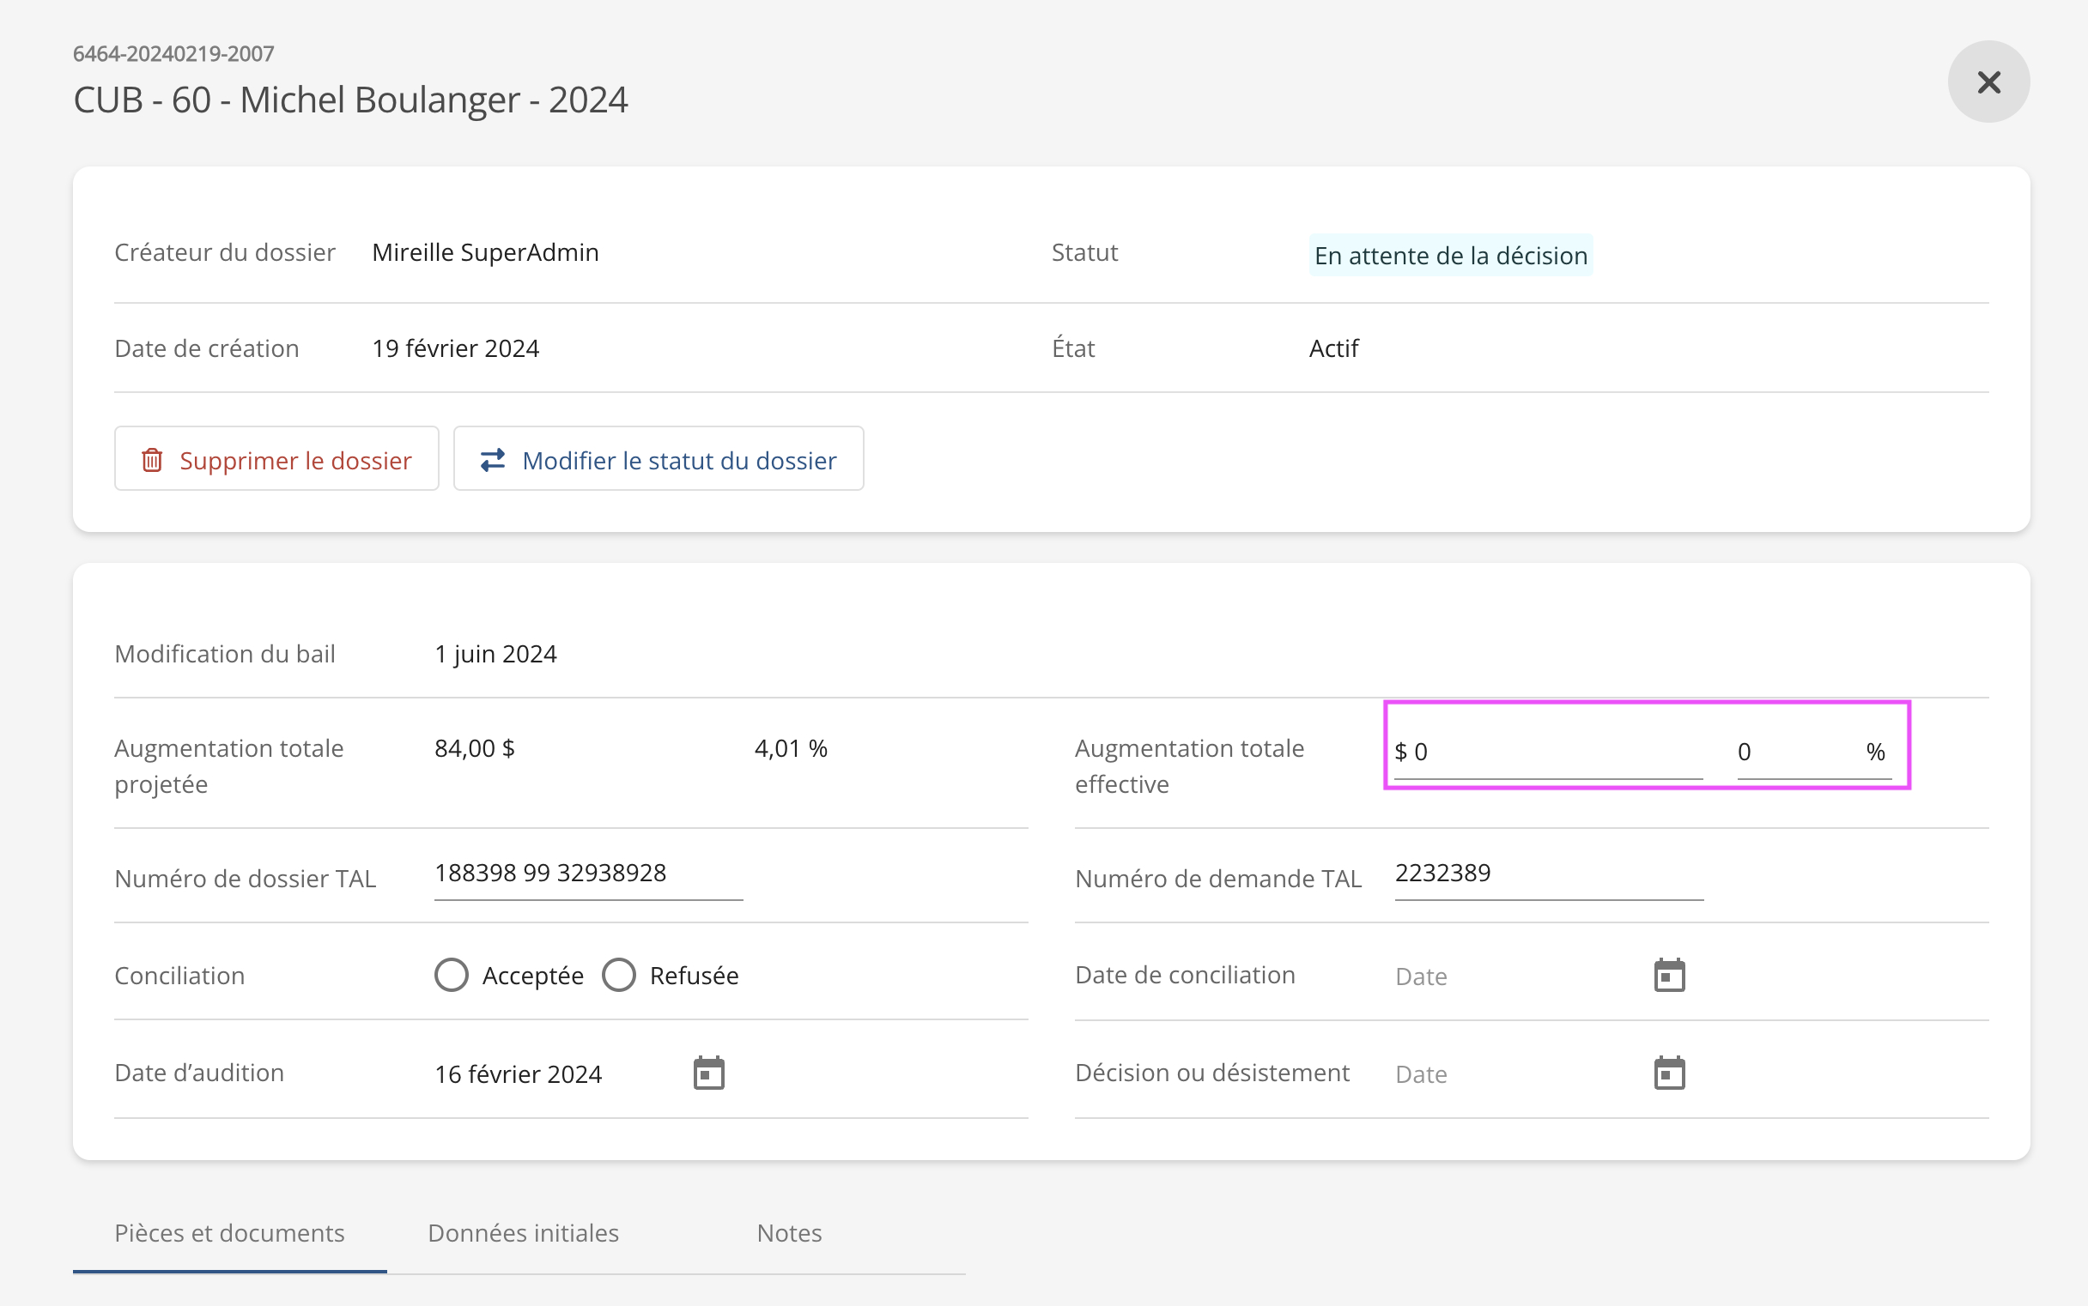
Task: Select Acceptée conciliation radio button
Action: click(x=451, y=975)
